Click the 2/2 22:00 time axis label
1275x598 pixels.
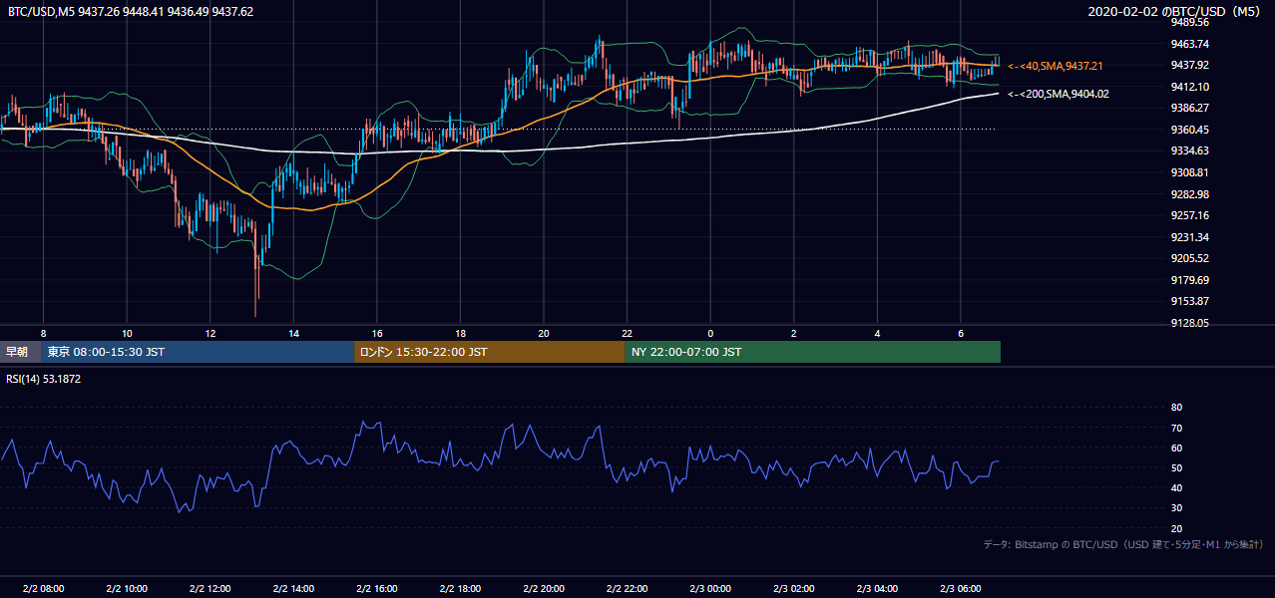pos(627,589)
